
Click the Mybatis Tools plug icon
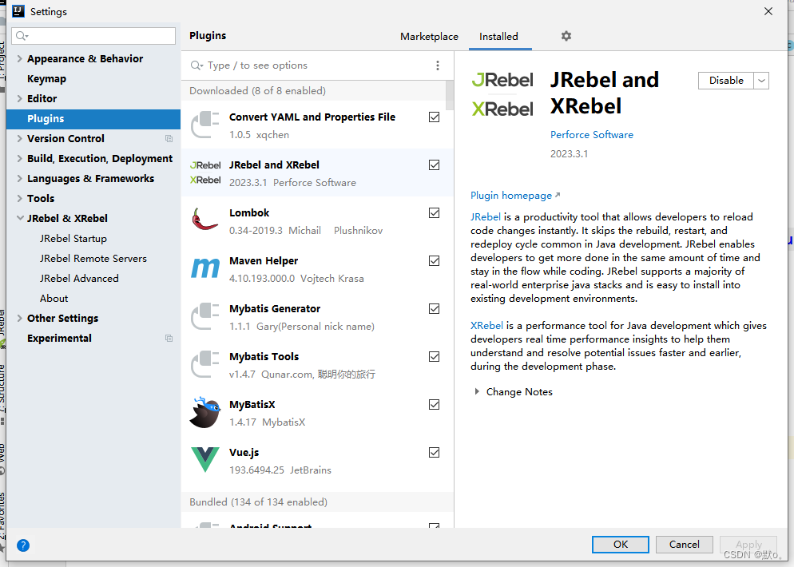(205, 364)
